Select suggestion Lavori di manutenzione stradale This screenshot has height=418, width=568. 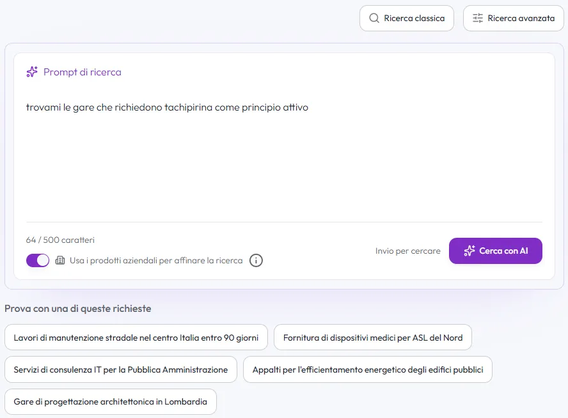coord(136,337)
